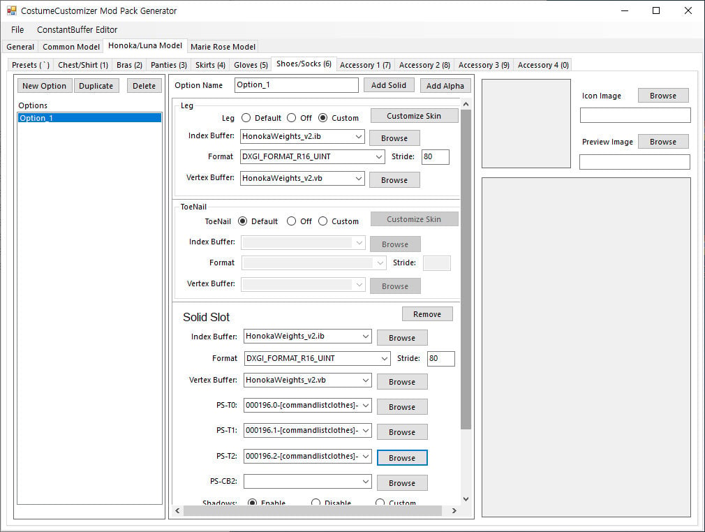Open the File menu
Viewport: 705px width, 532px height.
[x=17, y=30]
